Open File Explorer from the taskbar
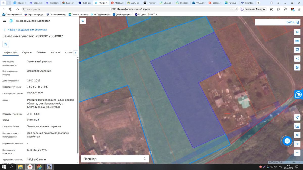Image resolution: width=303 pixels, height=170 pixels. point(20,167)
